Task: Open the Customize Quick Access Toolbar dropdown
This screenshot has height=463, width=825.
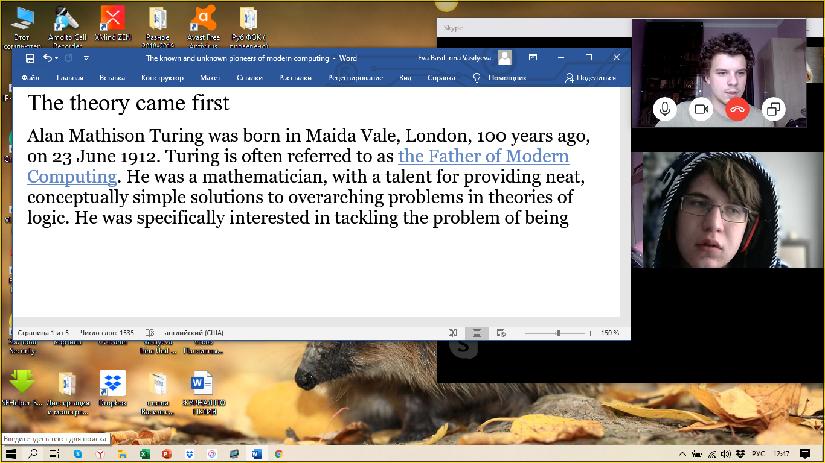Action: [86, 58]
